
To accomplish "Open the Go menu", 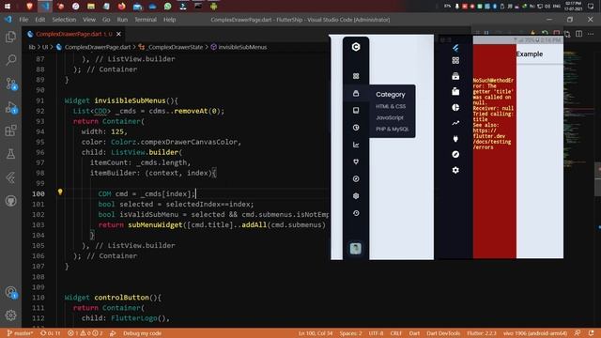I will click(106, 20).
